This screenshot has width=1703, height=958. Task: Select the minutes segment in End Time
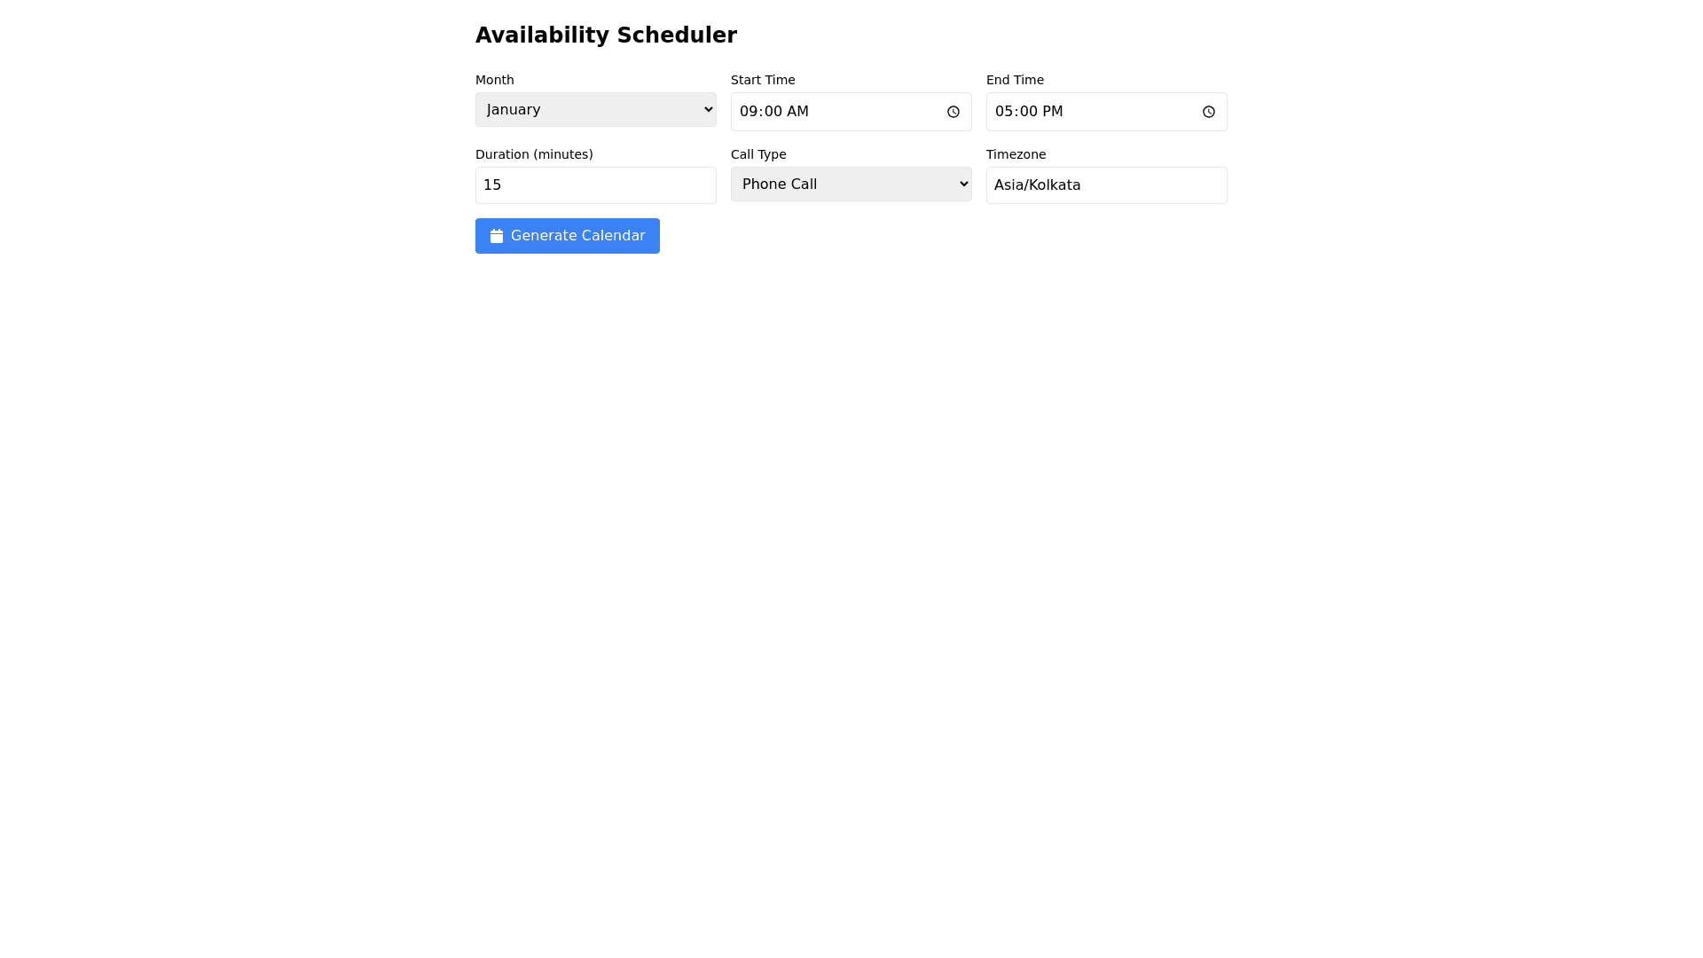pyautogui.click(x=1029, y=112)
